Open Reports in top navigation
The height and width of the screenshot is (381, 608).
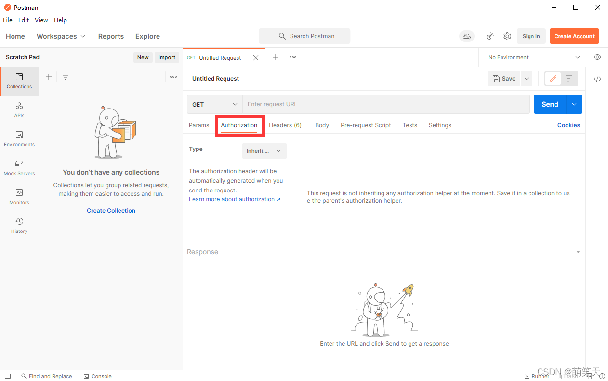tap(111, 36)
